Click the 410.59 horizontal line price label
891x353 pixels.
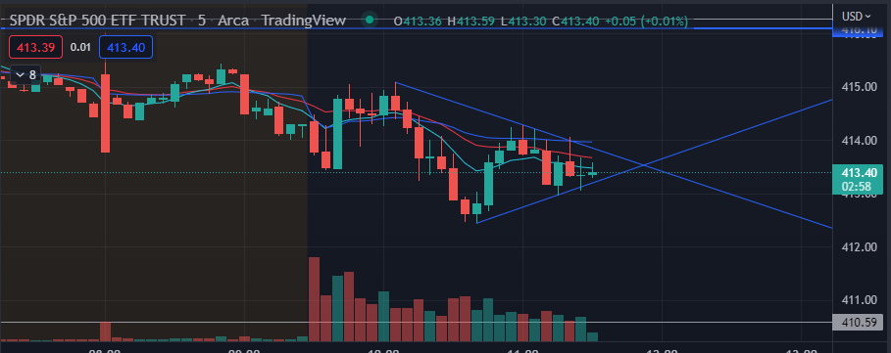(x=858, y=322)
